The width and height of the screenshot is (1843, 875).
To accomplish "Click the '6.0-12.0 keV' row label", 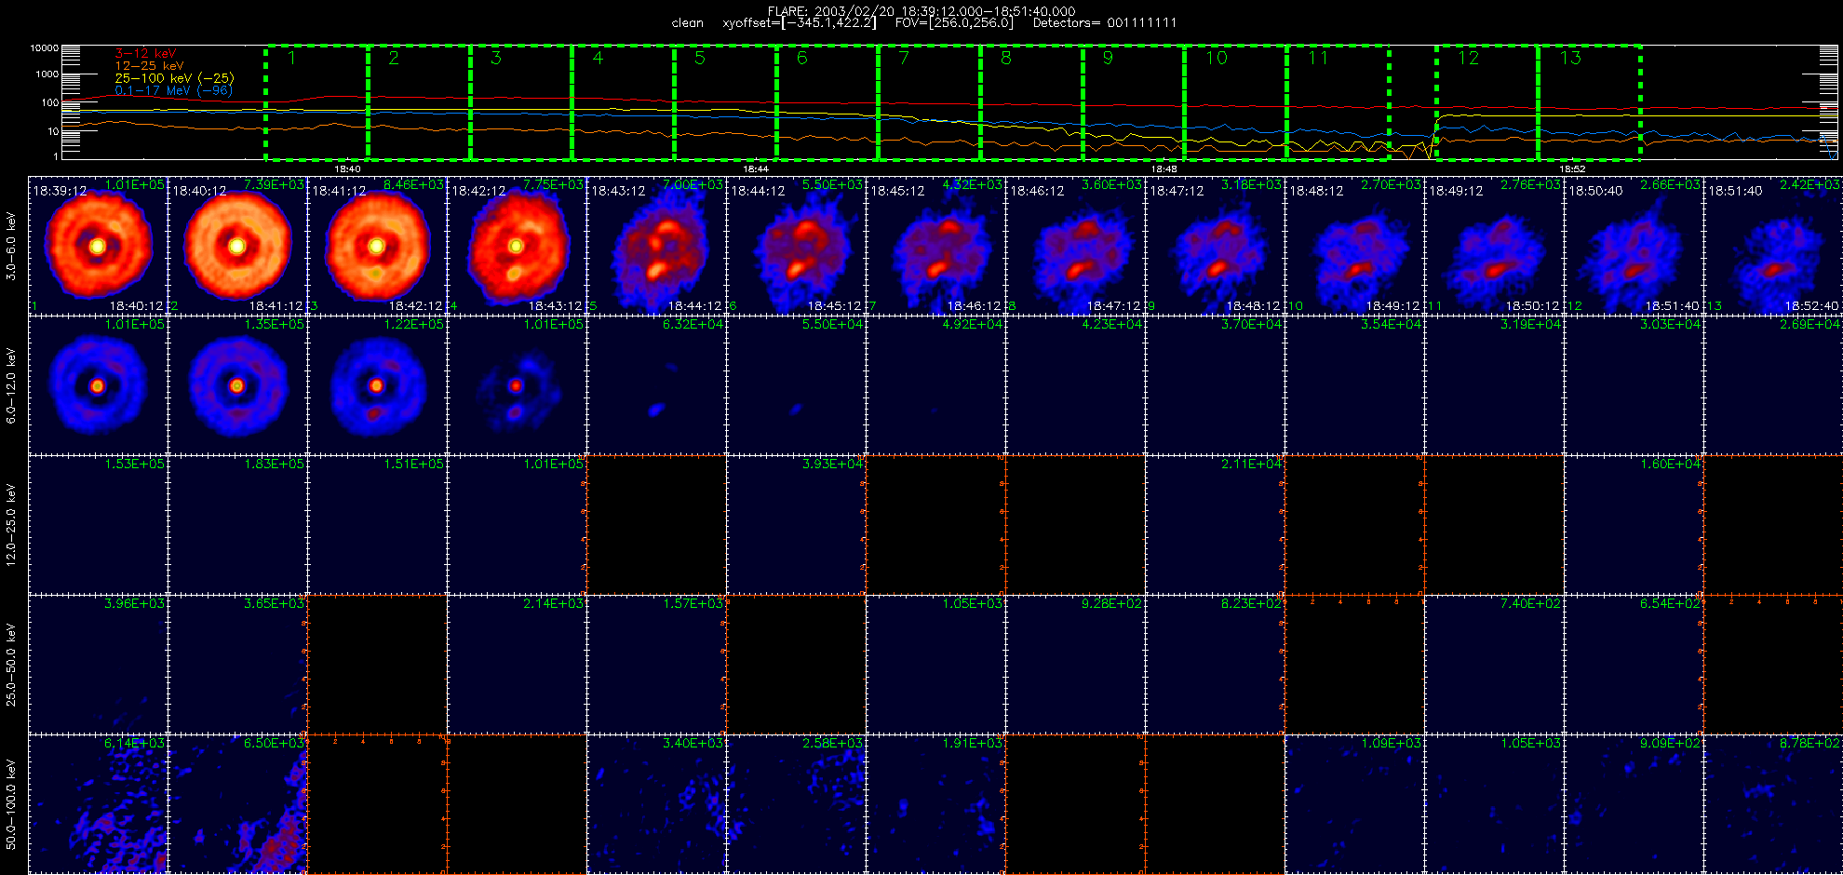I will point(11,385).
